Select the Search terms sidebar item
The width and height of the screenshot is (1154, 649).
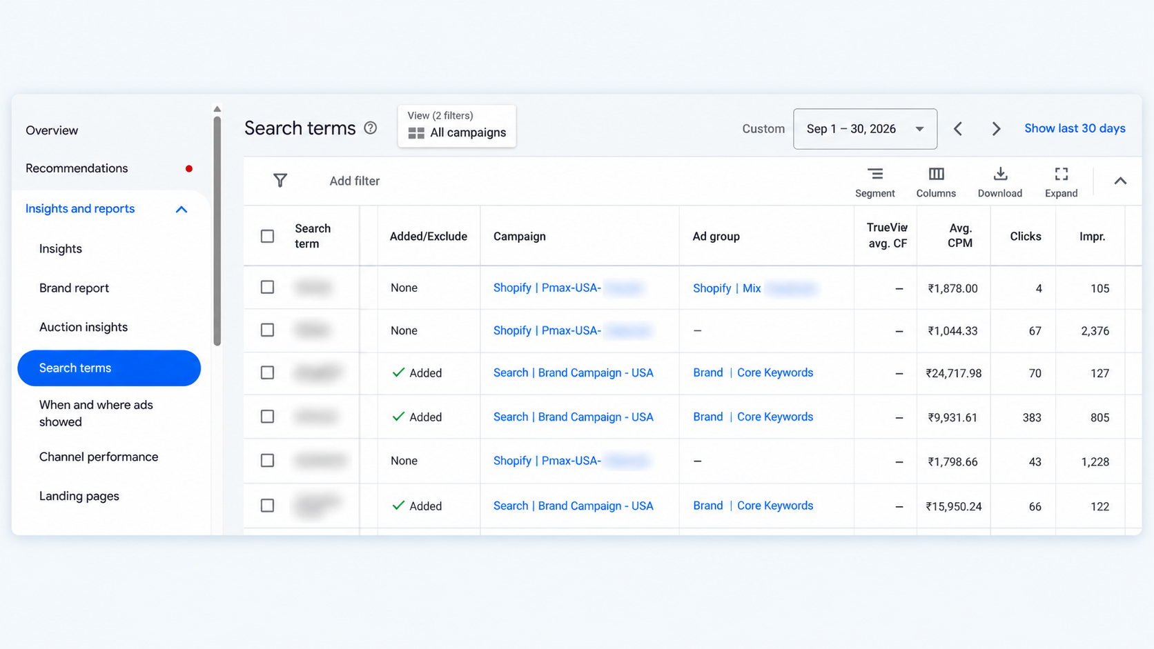coord(109,368)
